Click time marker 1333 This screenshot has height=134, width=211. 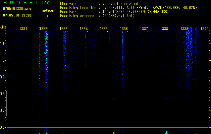(63, 28)
